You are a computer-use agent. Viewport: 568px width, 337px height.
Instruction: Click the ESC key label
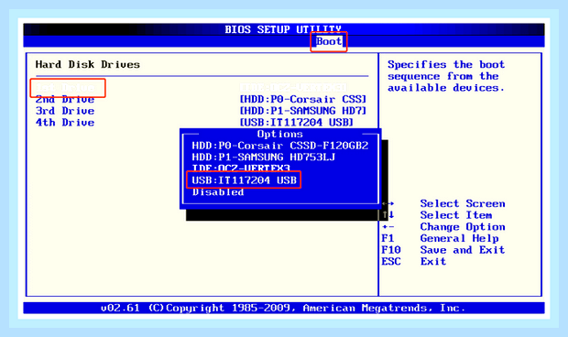(x=391, y=261)
